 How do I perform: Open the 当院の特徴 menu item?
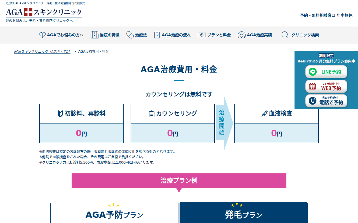tap(105, 35)
